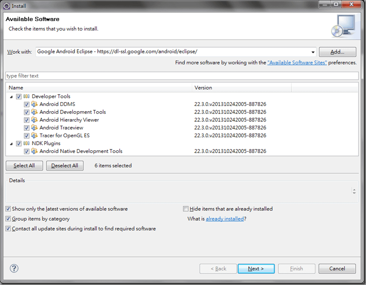
Task: Open the Work with site dropdown arrow
Action: [x=313, y=52]
